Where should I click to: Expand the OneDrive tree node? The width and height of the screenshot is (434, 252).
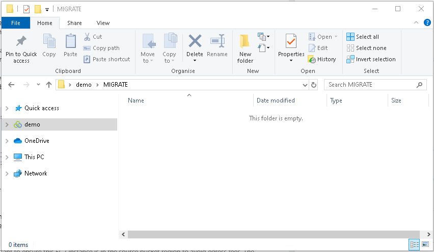tap(7, 141)
